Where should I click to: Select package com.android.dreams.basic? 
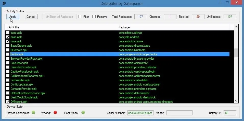coord(134,46)
